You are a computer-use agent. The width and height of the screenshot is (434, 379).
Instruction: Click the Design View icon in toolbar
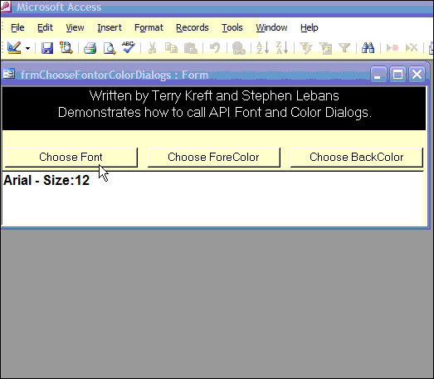tap(14, 48)
